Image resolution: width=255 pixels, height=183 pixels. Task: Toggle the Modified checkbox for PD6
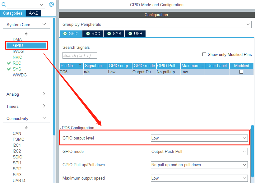241,72
